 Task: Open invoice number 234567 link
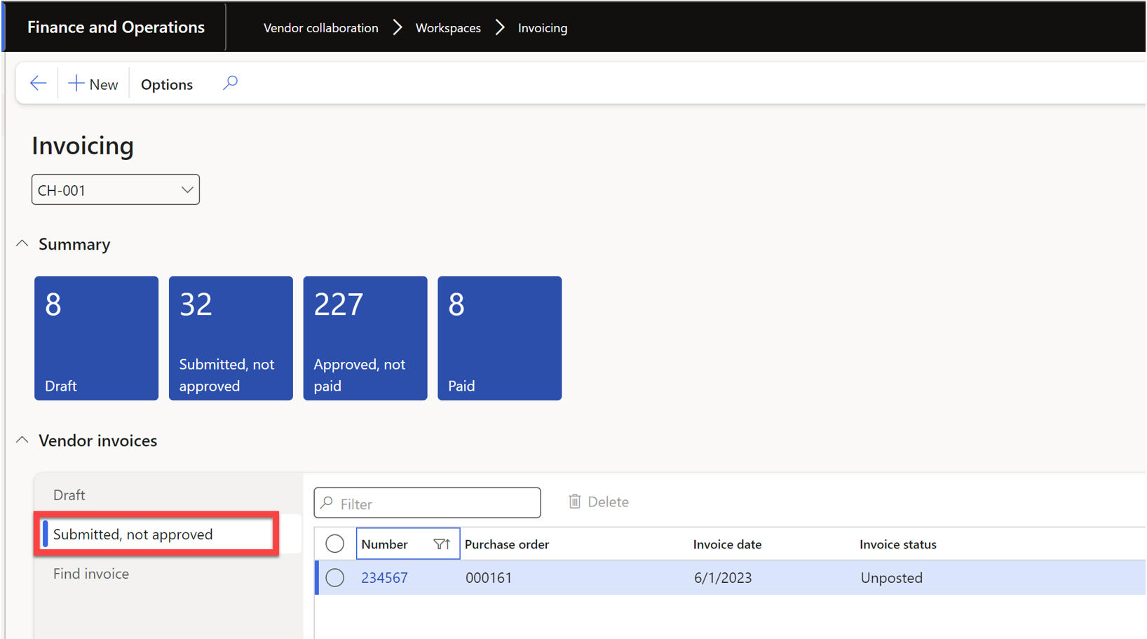384,578
